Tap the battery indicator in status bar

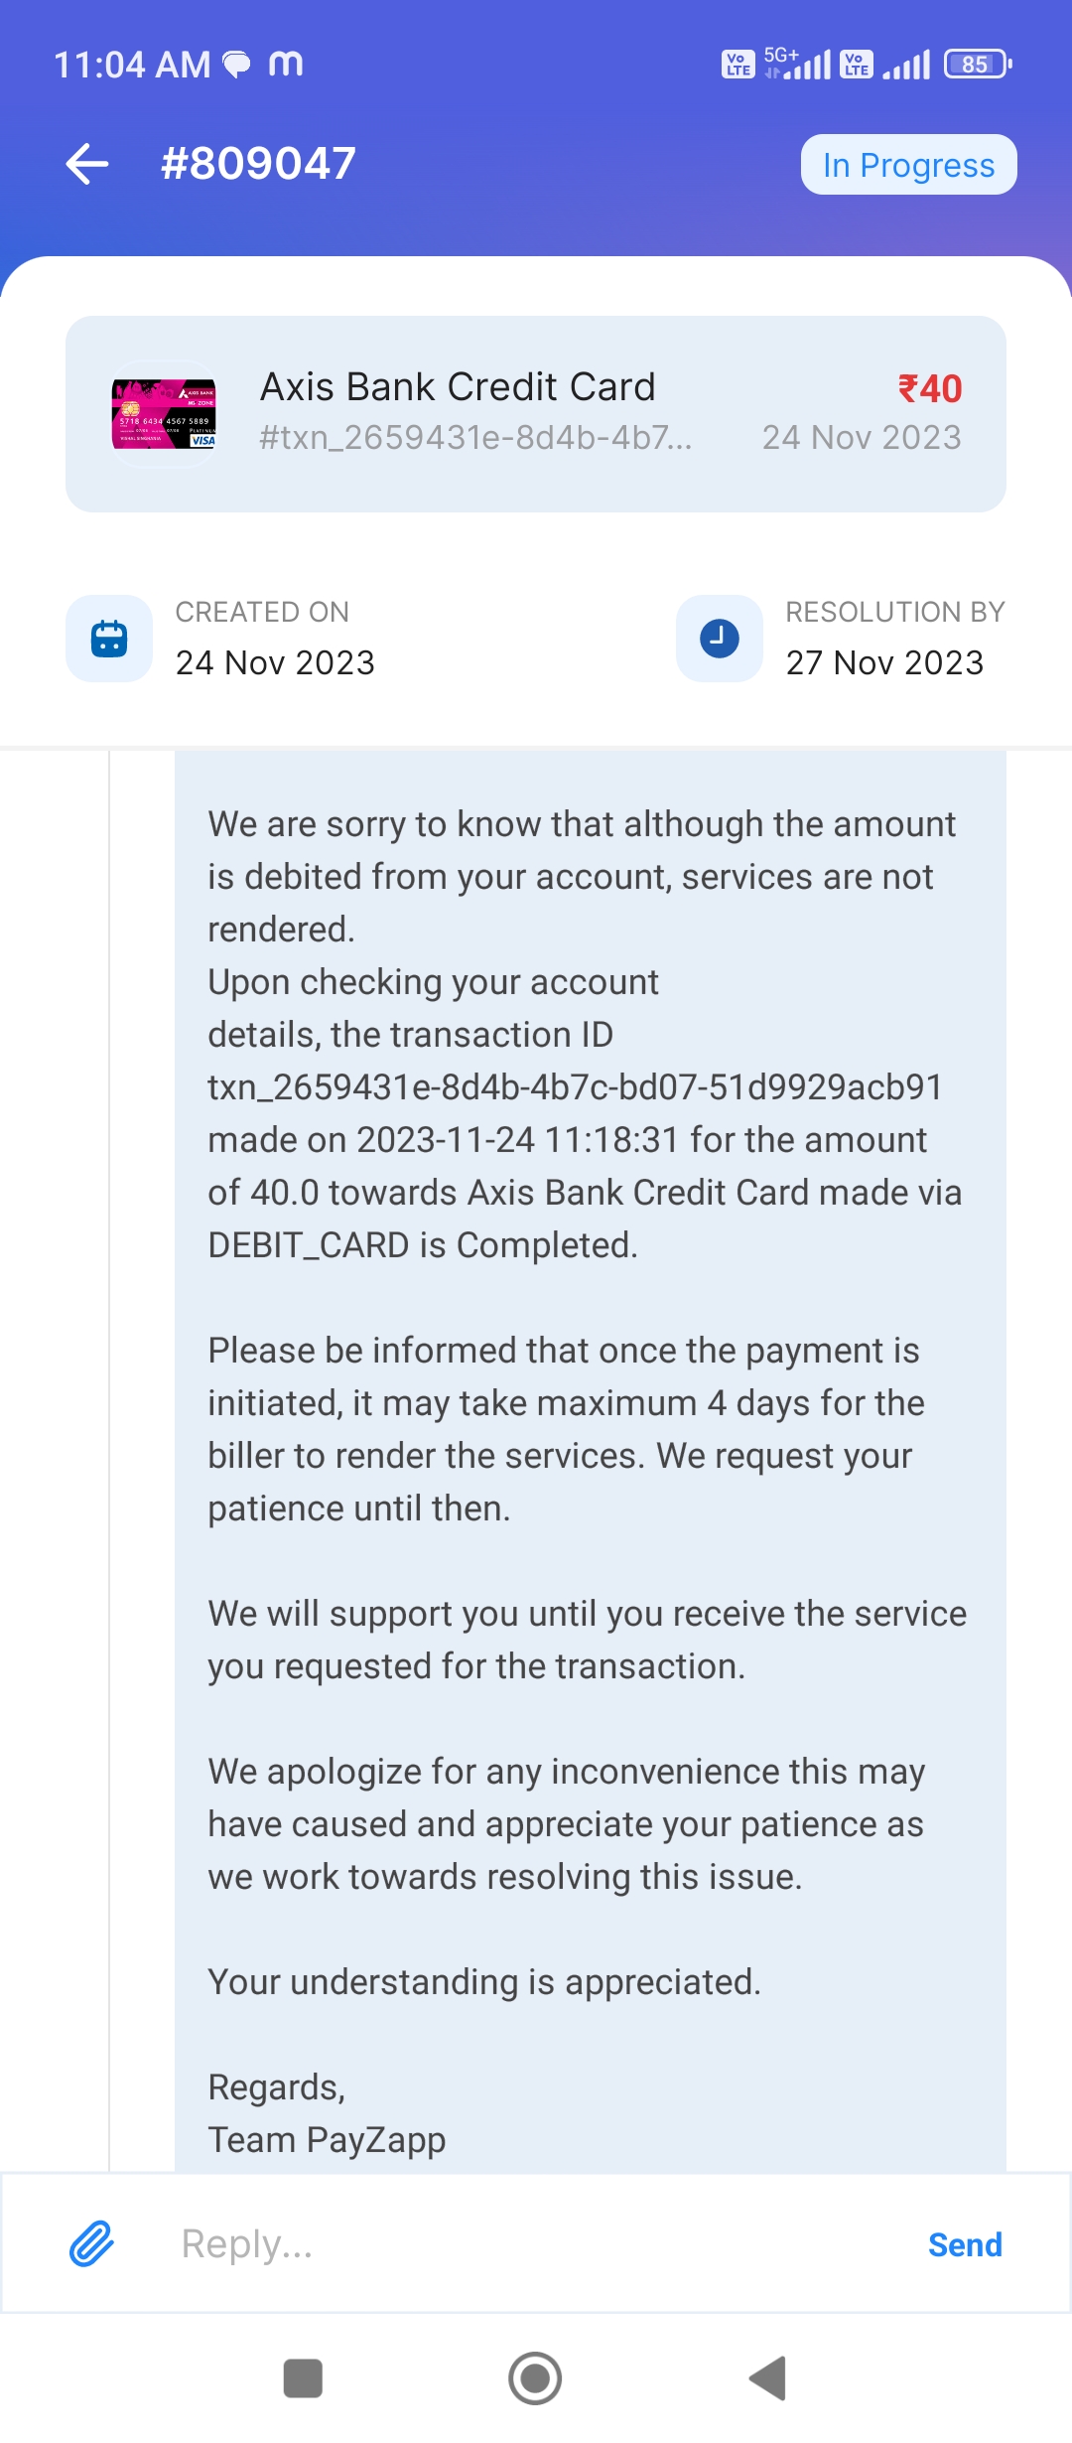977,65
